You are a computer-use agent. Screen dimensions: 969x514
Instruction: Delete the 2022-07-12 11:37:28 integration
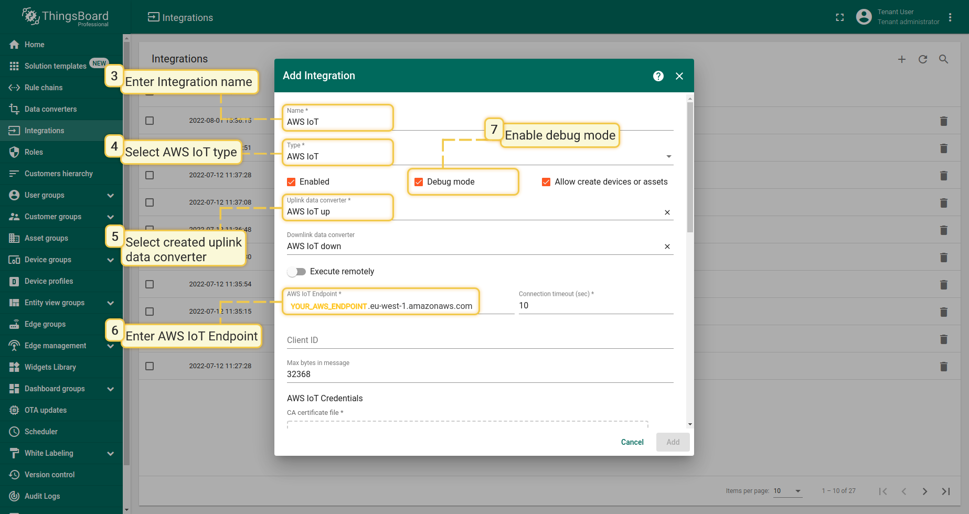click(x=944, y=176)
